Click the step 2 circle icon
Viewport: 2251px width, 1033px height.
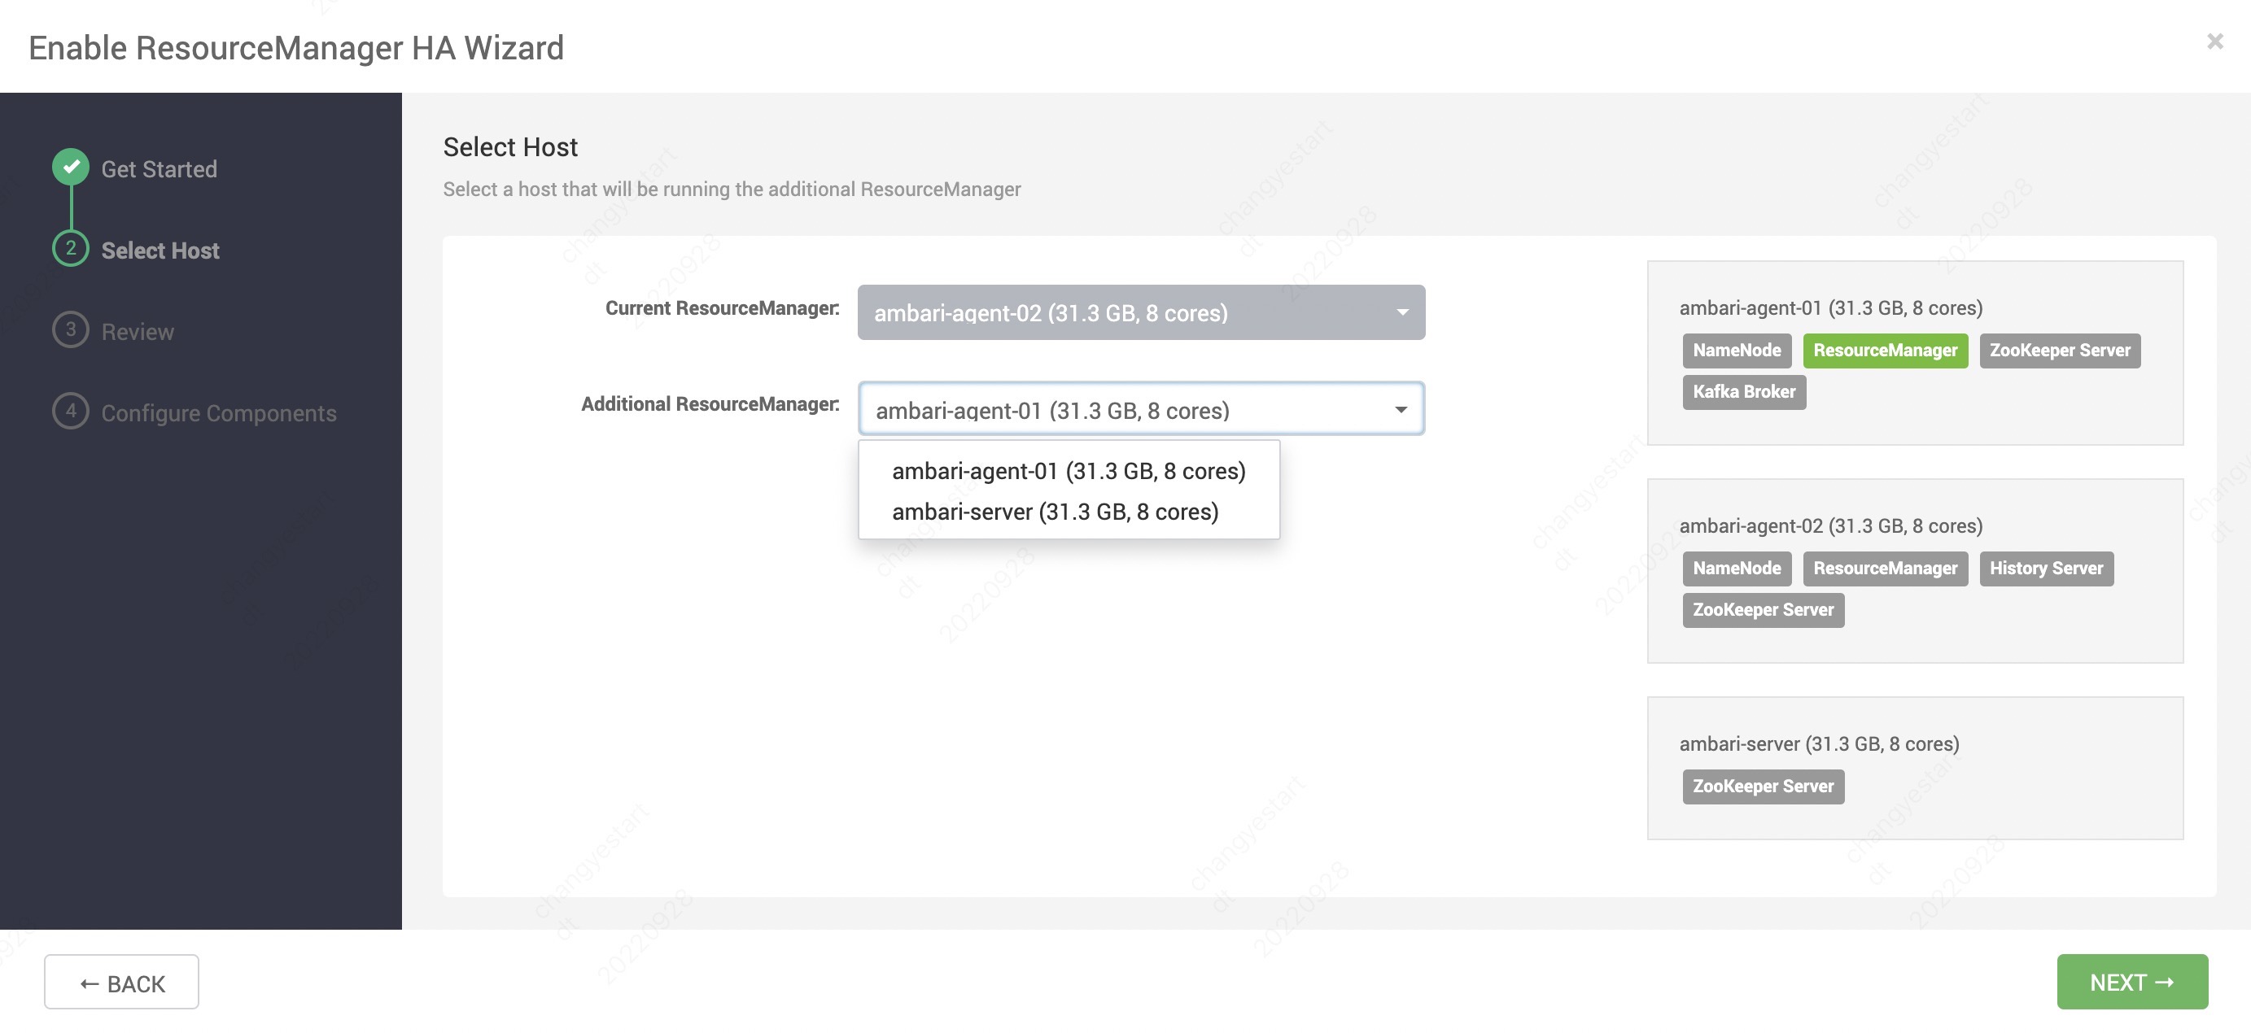click(x=71, y=249)
